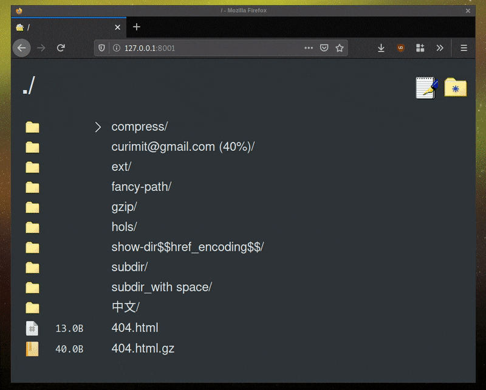Bookmark this page with the star icon
This screenshot has height=390, width=486.
(340, 48)
